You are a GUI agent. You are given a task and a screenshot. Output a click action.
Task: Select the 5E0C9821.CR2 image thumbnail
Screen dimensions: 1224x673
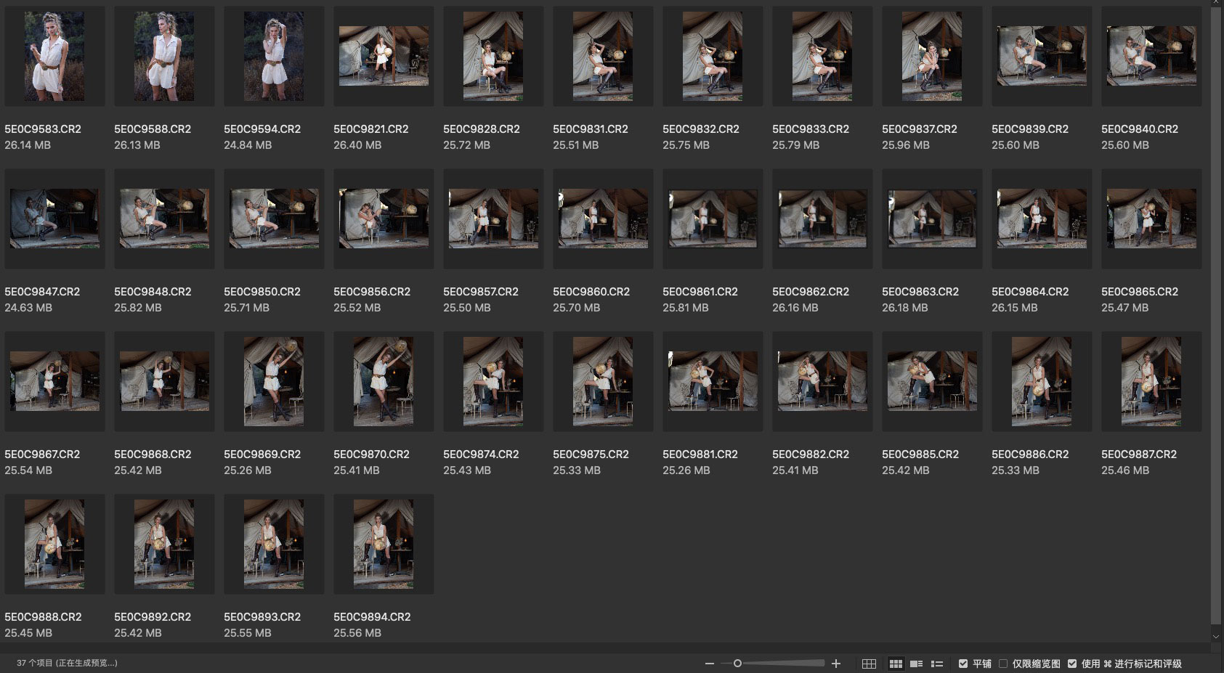pos(384,57)
